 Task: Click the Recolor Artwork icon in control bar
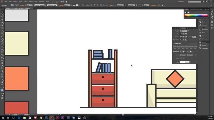[x=83, y=5]
